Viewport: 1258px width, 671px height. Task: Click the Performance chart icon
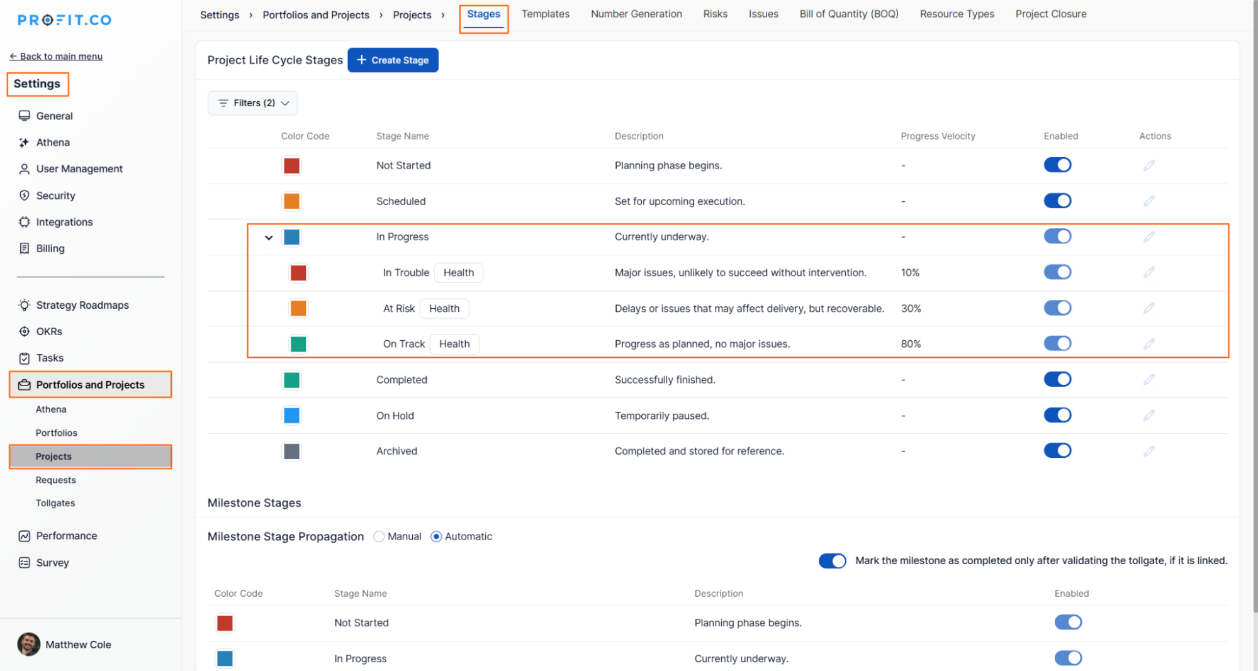(24, 536)
